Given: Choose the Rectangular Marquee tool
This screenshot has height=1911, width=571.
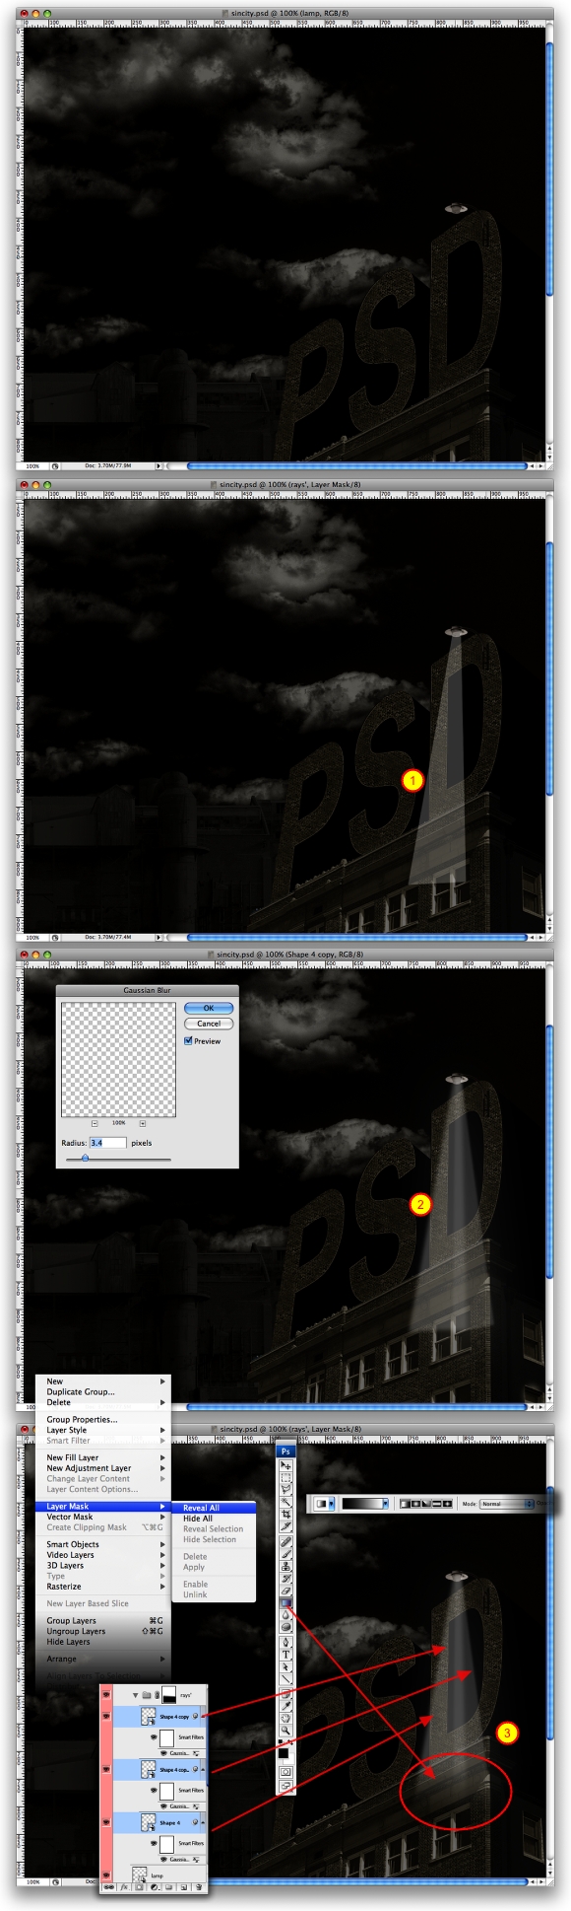Looking at the screenshot, I should [285, 1477].
